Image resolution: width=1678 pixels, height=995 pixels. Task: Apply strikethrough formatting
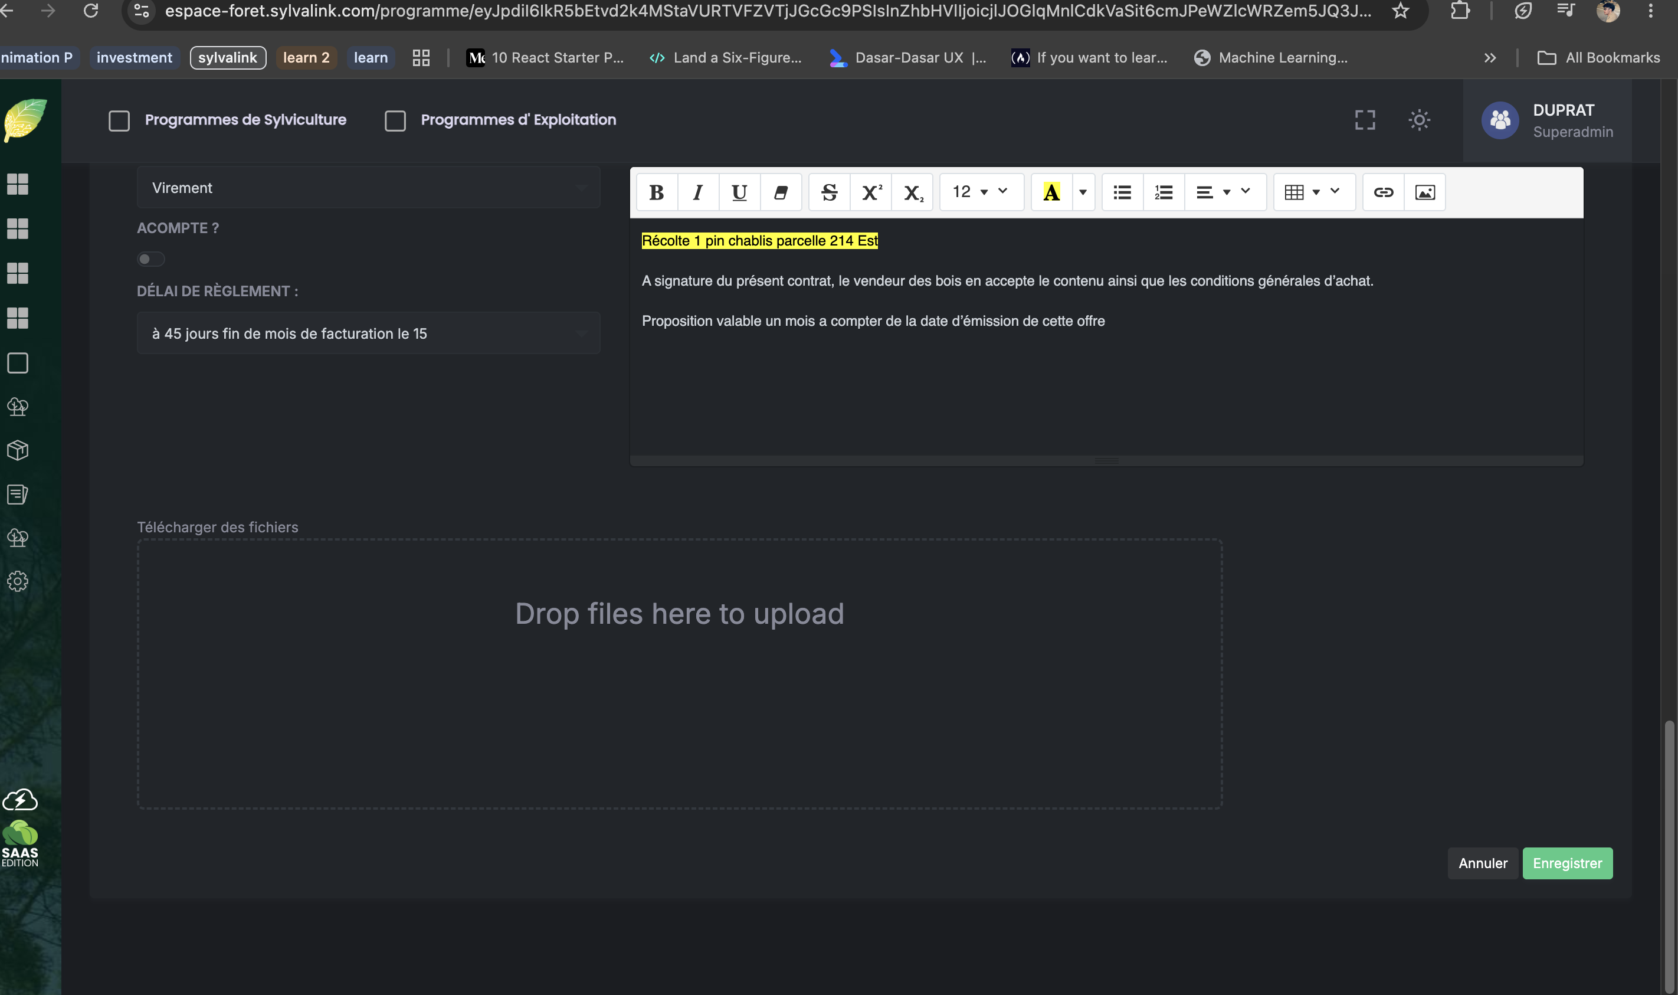click(x=830, y=192)
